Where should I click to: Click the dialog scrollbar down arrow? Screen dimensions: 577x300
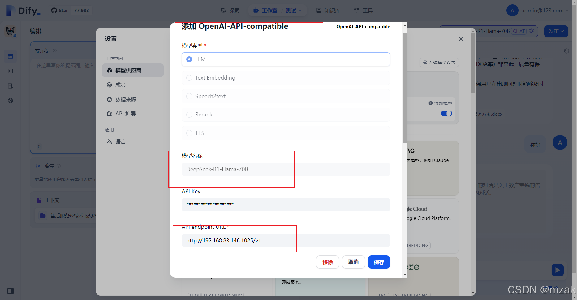click(405, 275)
